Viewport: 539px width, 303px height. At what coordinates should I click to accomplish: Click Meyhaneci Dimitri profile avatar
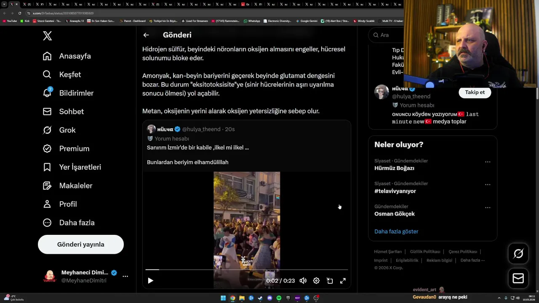50,276
